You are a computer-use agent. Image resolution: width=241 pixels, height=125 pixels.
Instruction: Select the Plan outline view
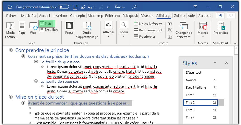47,24
